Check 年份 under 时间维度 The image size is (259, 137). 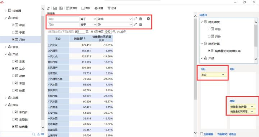point(209,29)
